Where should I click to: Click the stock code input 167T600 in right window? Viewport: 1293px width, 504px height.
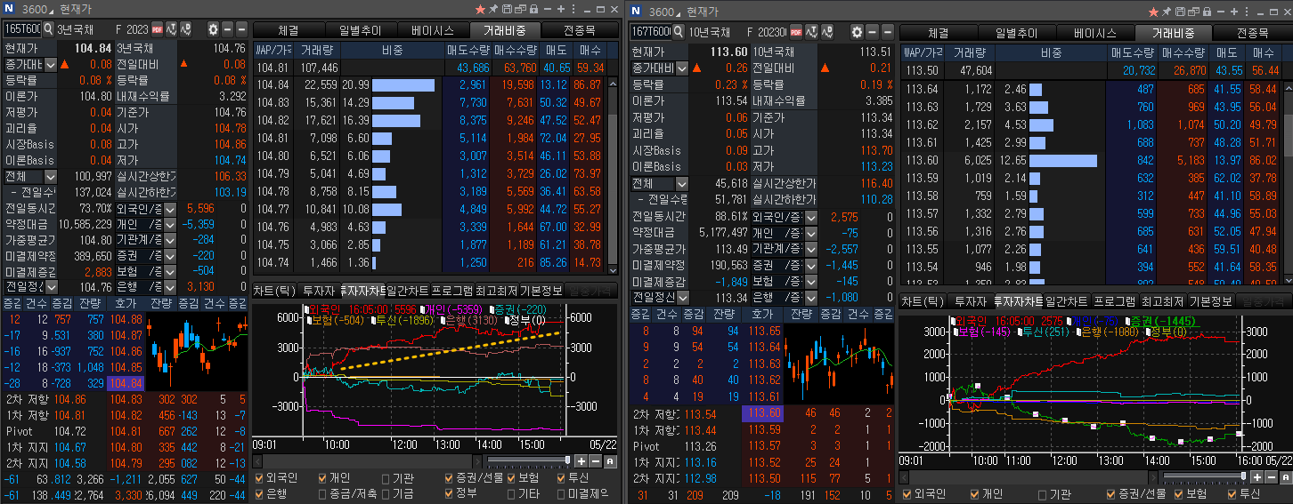coord(652,30)
